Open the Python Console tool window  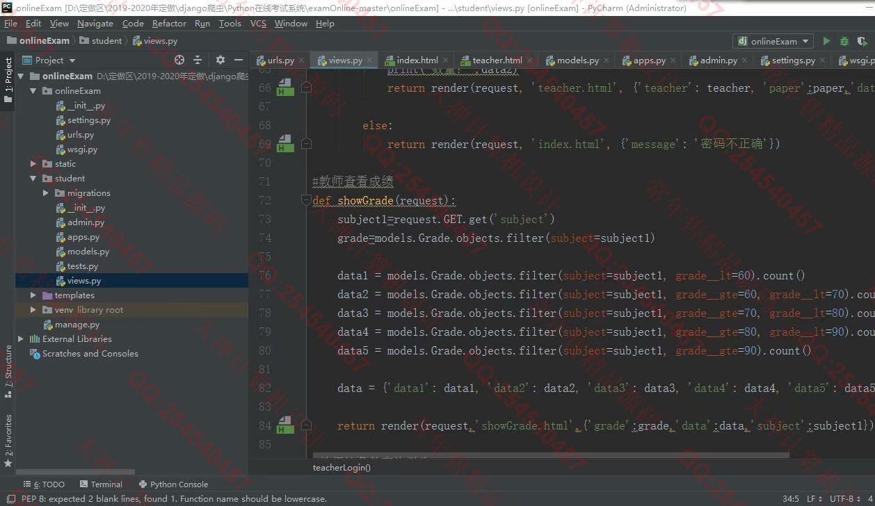point(173,484)
